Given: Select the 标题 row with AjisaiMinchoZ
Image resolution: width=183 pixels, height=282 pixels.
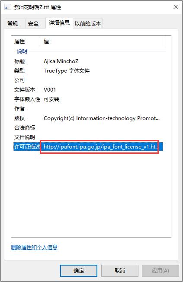Looking at the screenshot, I should click(88, 61).
